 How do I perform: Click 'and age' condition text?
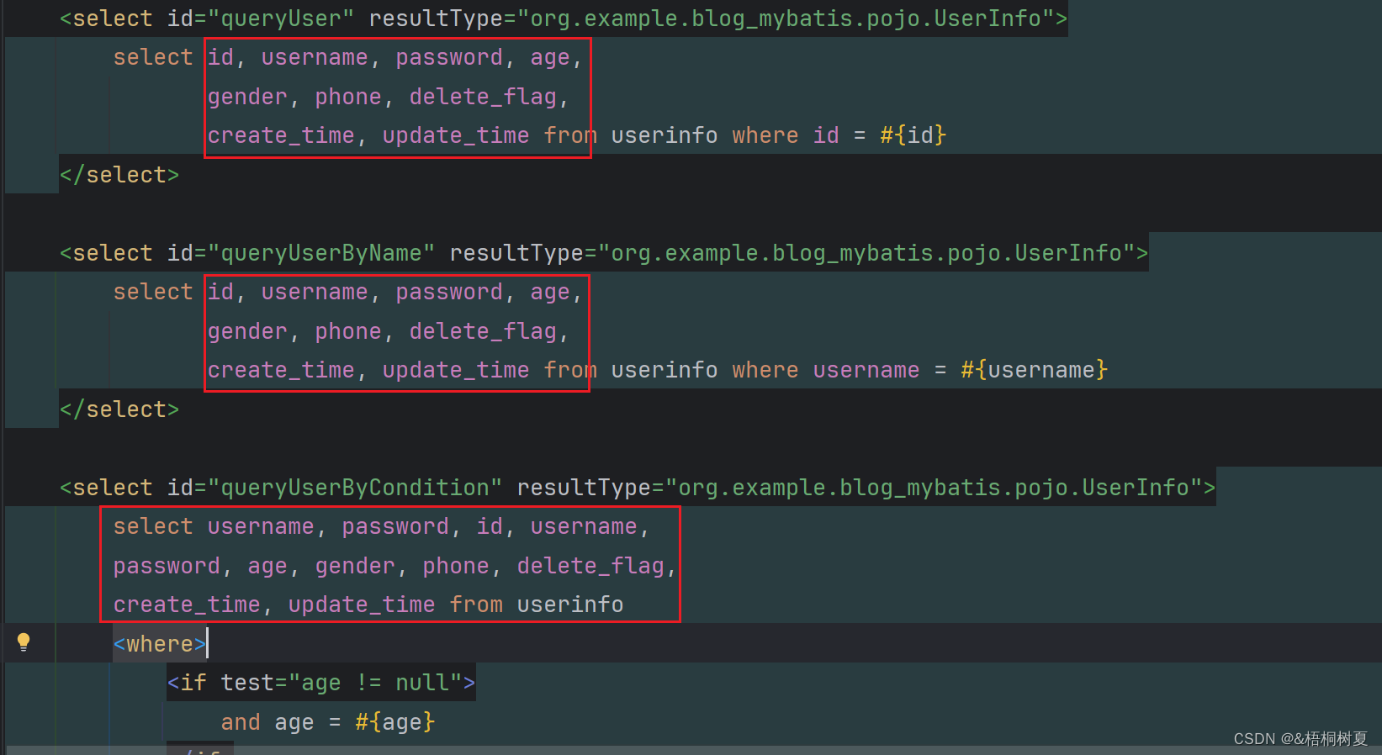point(267,722)
